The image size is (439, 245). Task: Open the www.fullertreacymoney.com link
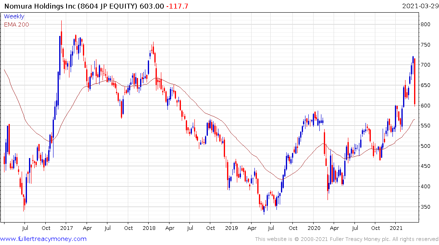click(x=43, y=239)
